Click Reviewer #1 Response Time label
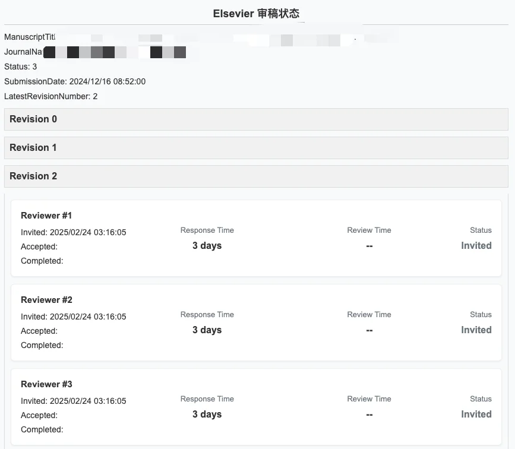515x449 pixels. (207, 230)
